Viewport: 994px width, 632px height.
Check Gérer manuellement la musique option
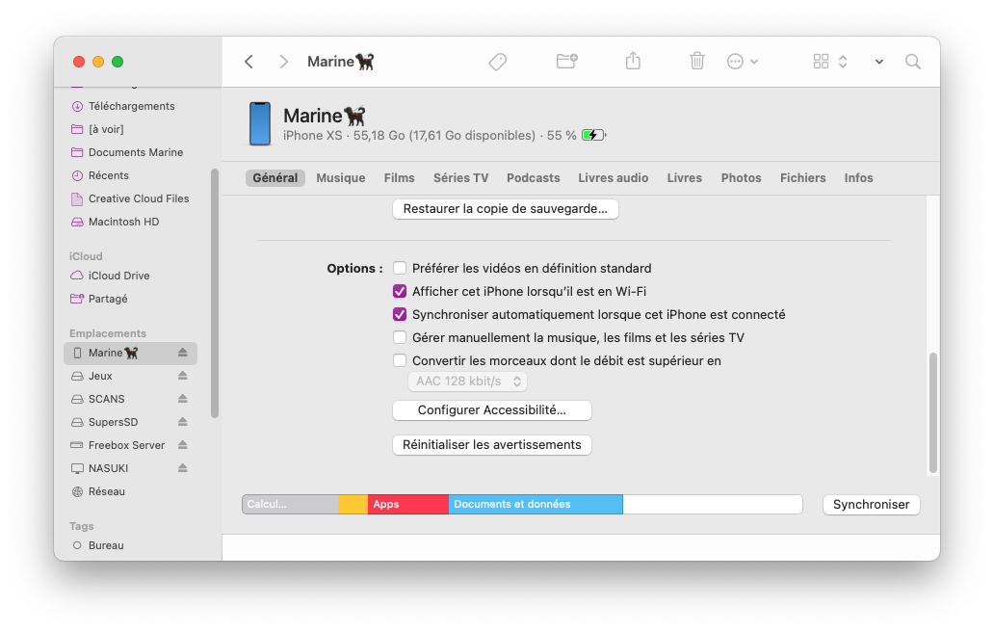400,337
